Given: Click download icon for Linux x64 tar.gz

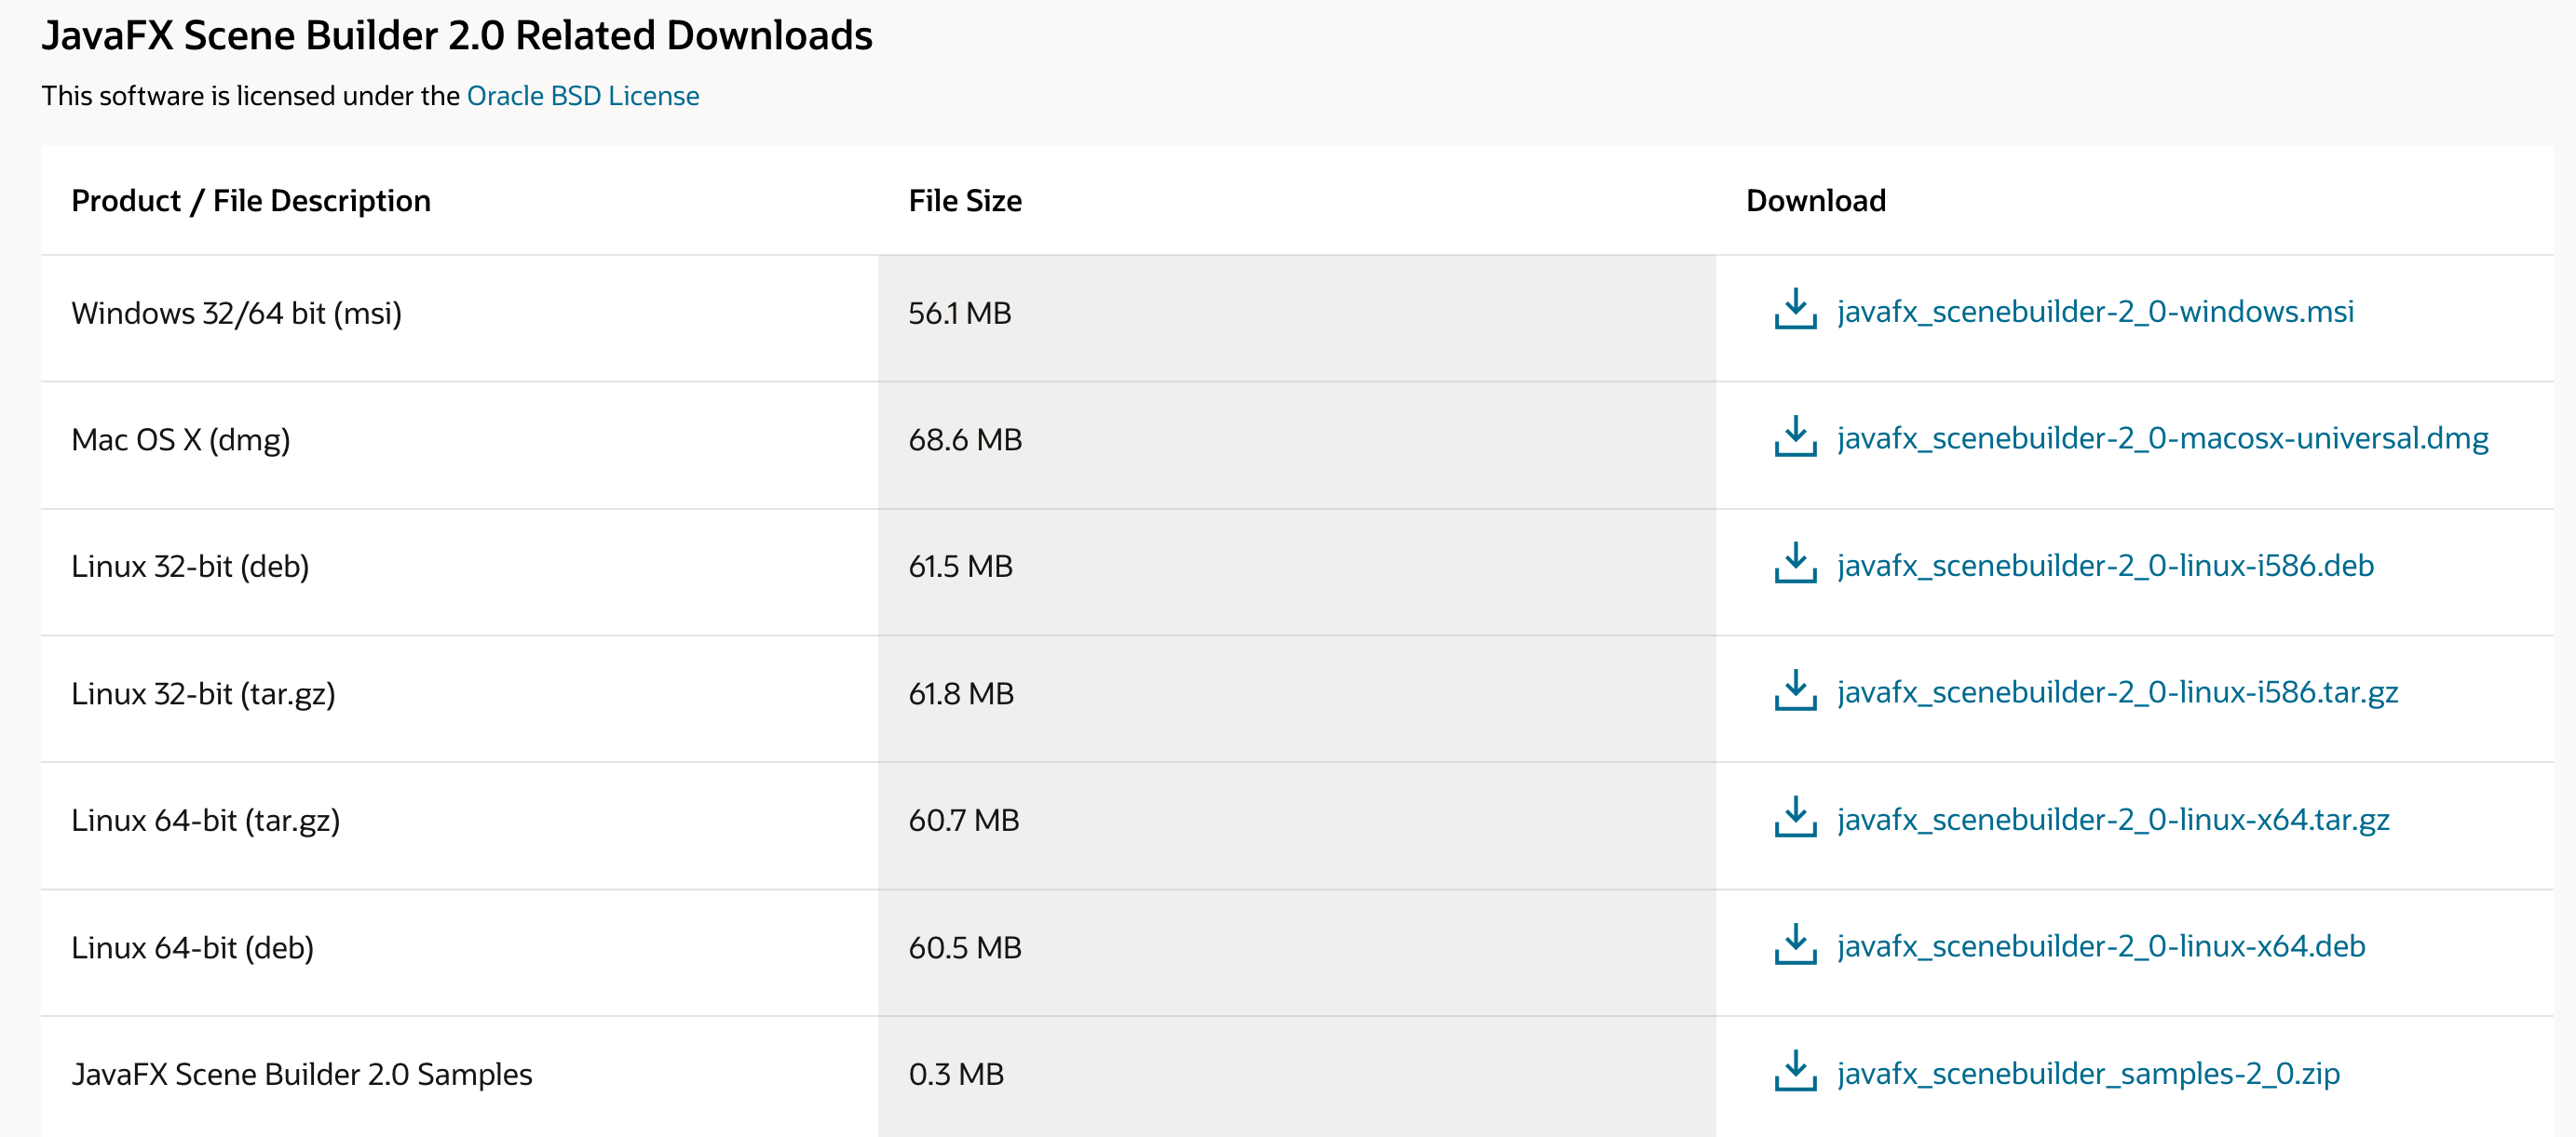Looking at the screenshot, I should (x=1795, y=817).
